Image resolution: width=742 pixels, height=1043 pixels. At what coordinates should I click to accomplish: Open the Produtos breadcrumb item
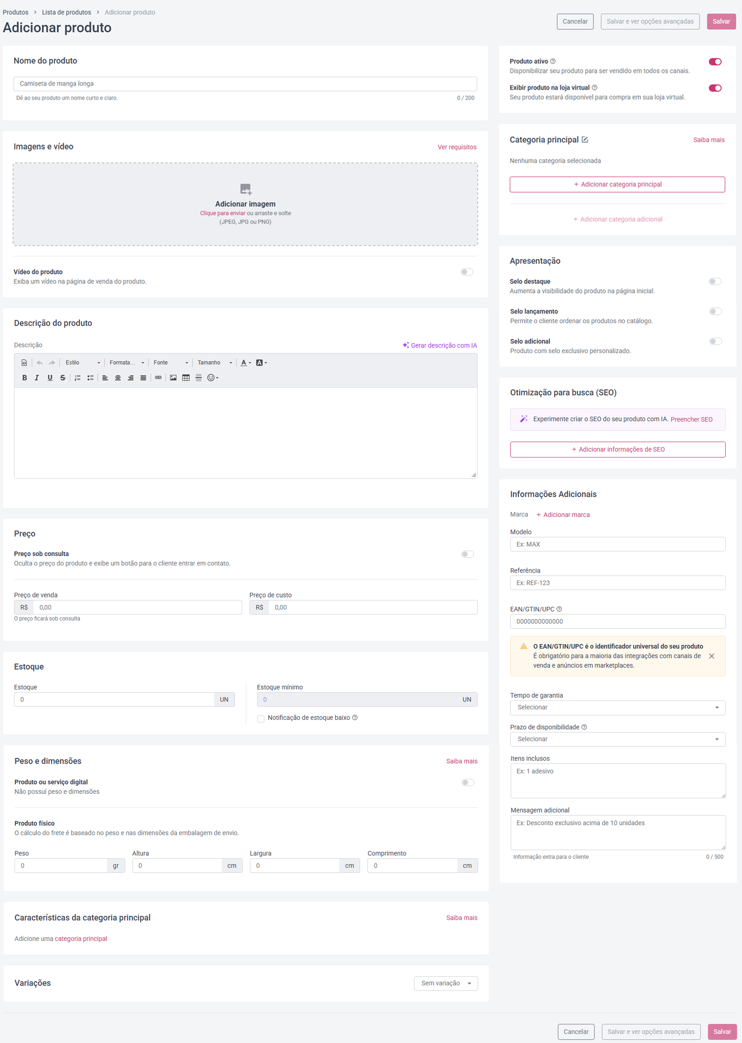point(15,12)
